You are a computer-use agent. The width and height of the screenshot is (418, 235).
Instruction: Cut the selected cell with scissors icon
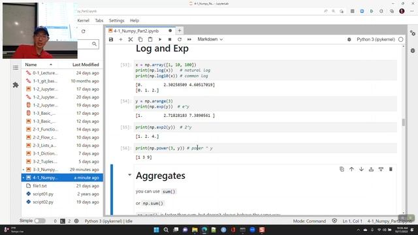pos(131,39)
